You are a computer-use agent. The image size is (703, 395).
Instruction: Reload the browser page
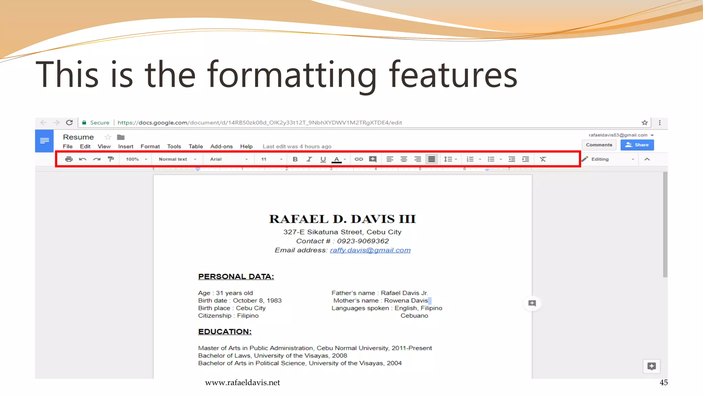point(69,122)
